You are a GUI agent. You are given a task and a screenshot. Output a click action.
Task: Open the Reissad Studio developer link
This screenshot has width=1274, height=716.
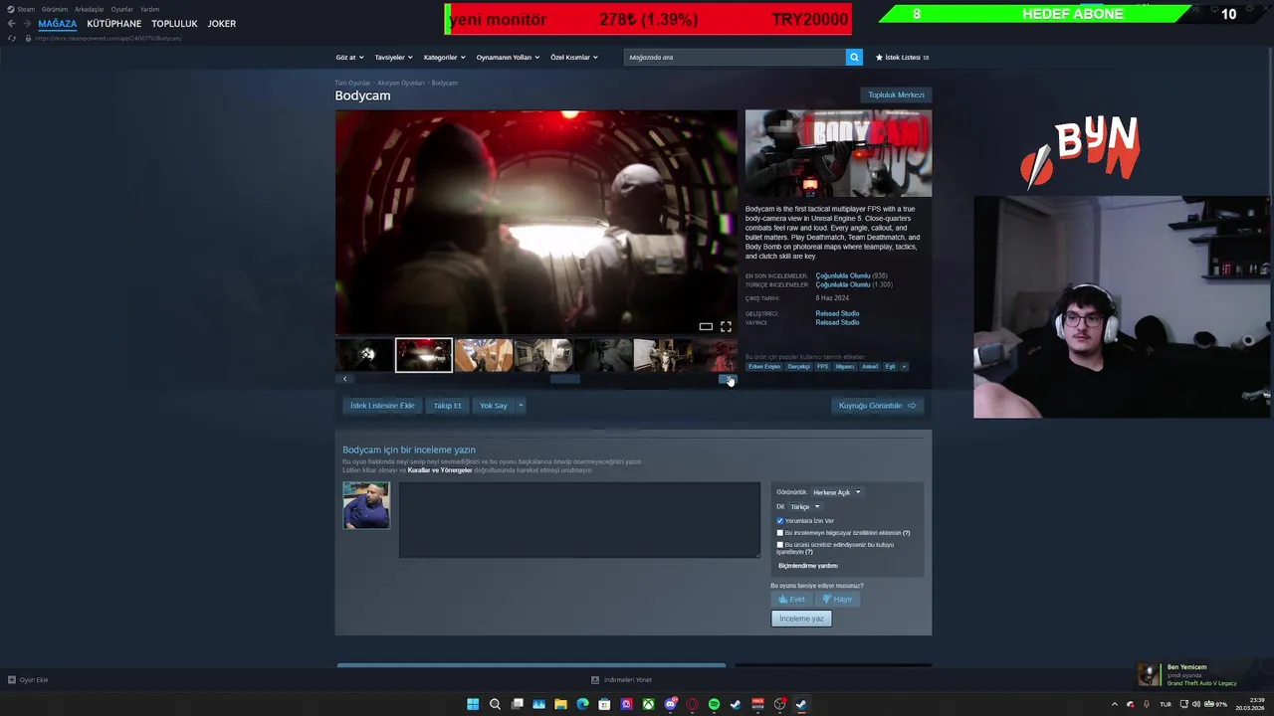point(837,313)
